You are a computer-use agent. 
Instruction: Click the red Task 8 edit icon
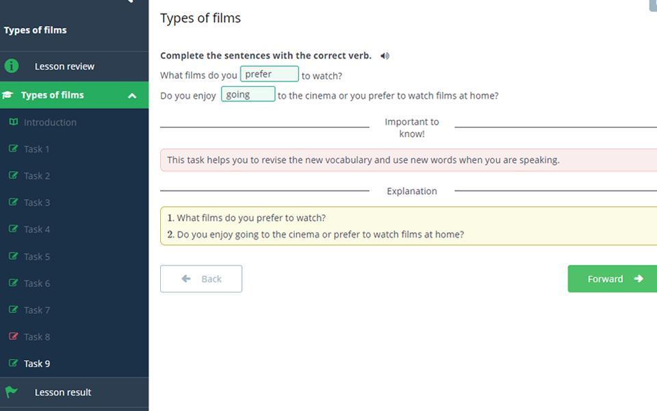pos(13,336)
